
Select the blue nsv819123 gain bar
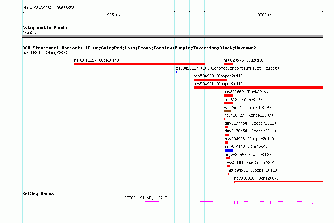tap(229, 150)
